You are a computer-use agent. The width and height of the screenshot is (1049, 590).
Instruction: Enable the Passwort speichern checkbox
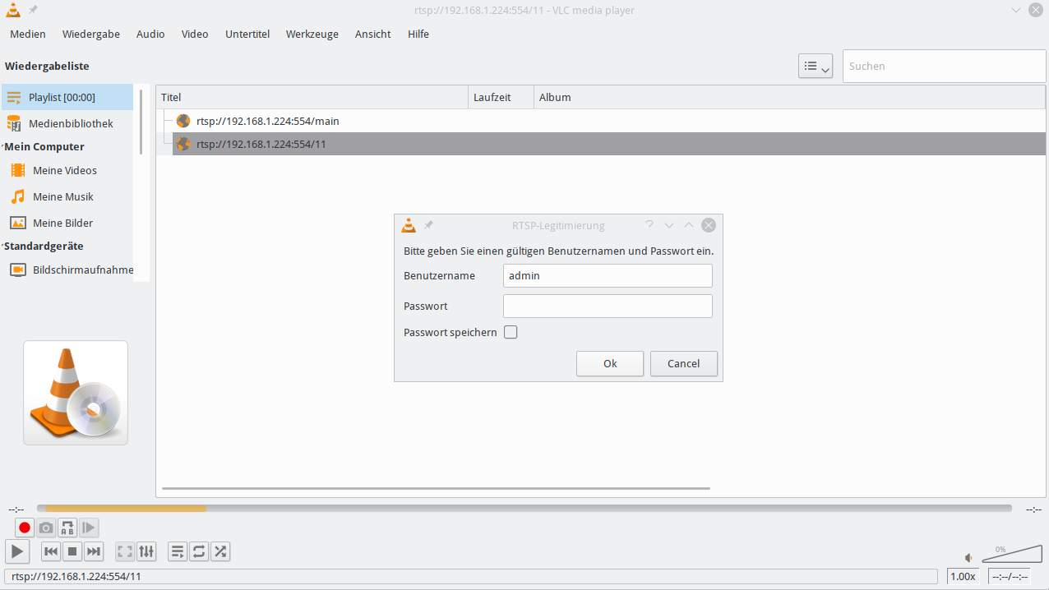[511, 332]
